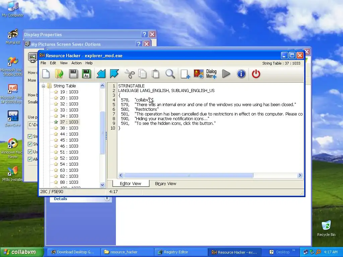Image resolution: width=343 pixels, height=257 pixels.
Task: Click the editor scroll right arrow
Action: pyautogui.click(x=300, y=175)
